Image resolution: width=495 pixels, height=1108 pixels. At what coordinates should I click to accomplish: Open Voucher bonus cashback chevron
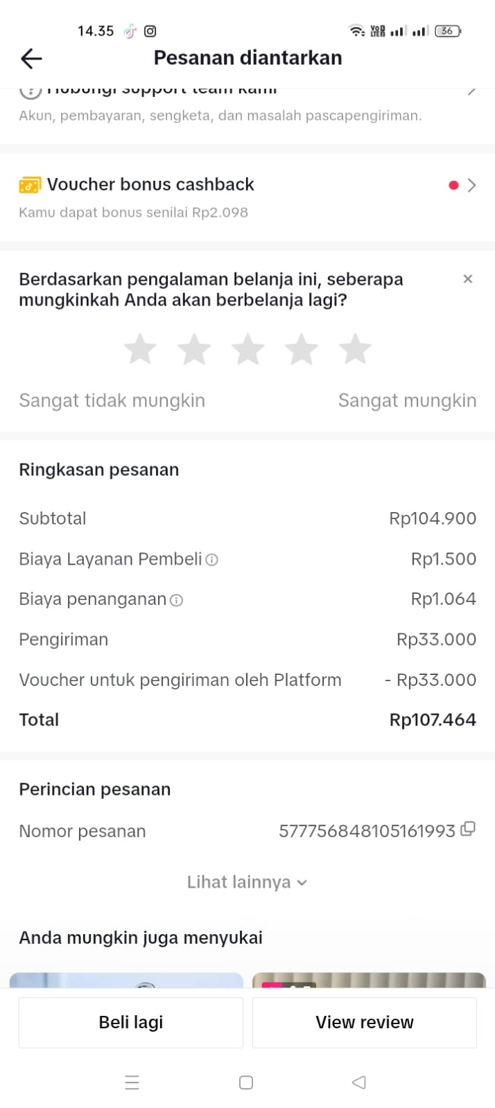click(x=472, y=185)
